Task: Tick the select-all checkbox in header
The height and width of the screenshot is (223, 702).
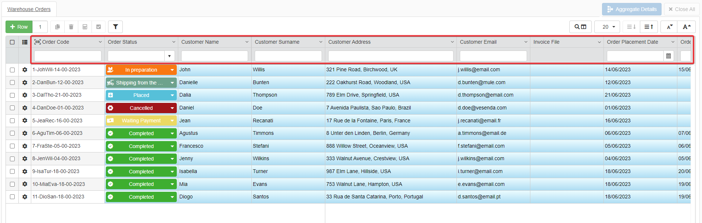Action: (12, 42)
